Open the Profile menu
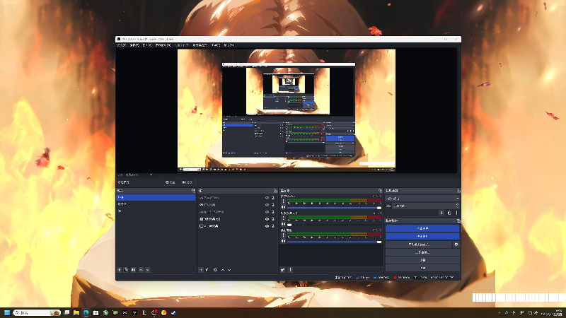This screenshot has width=566, height=318. (x=181, y=45)
